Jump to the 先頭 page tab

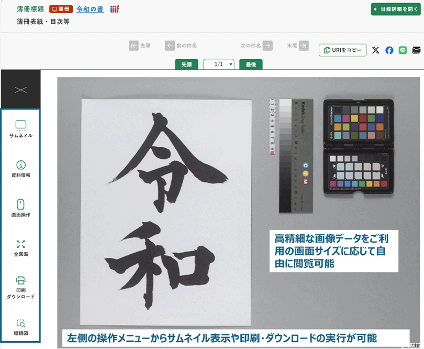pyautogui.click(x=186, y=64)
